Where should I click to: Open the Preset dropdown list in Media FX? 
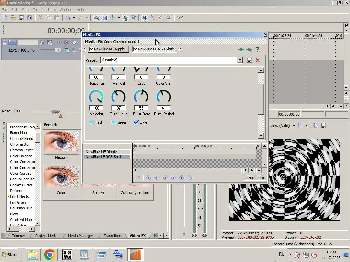[240, 60]
